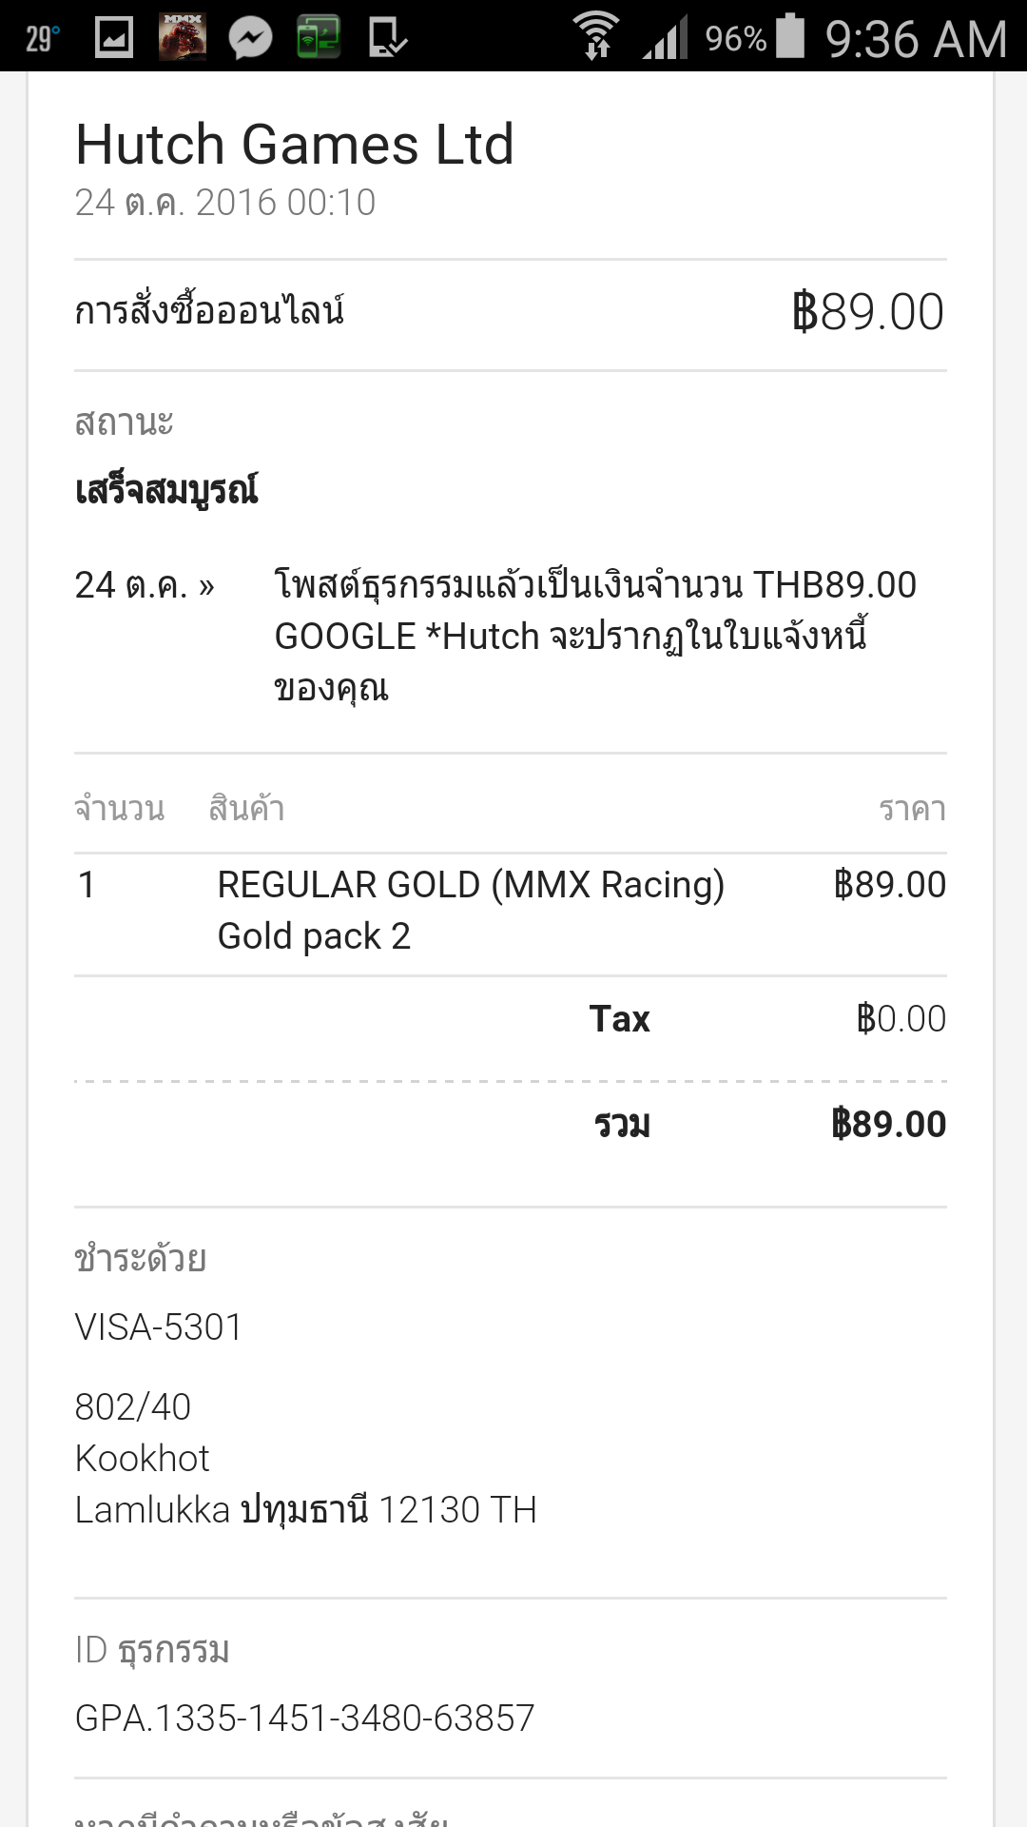Tap the 9:36 AM clock
The height and width of the screenshot is (1827, 1027).
(916, 39)
